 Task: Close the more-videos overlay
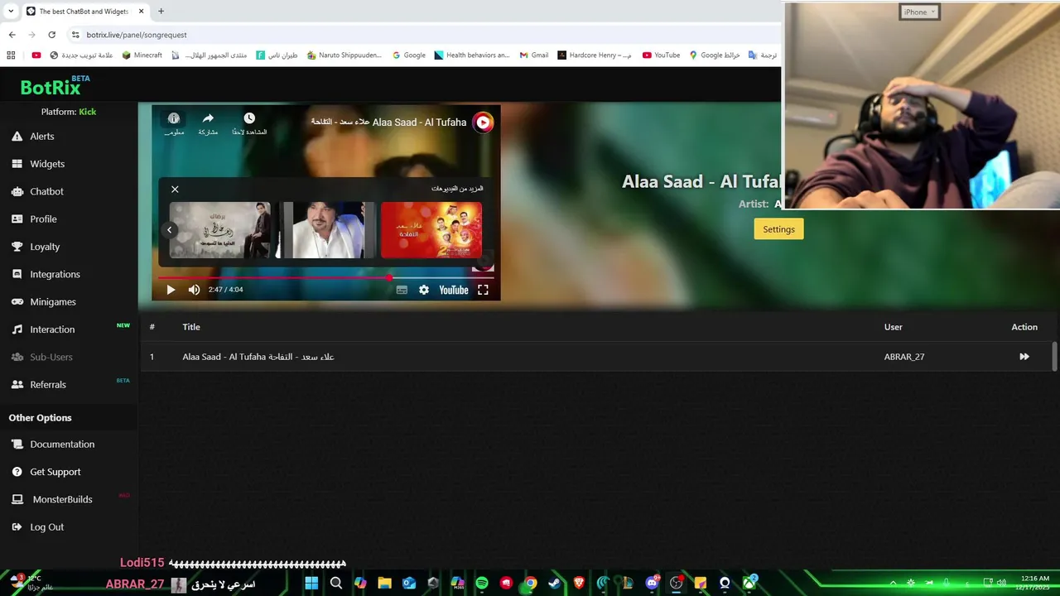click(x=175, y=190)
